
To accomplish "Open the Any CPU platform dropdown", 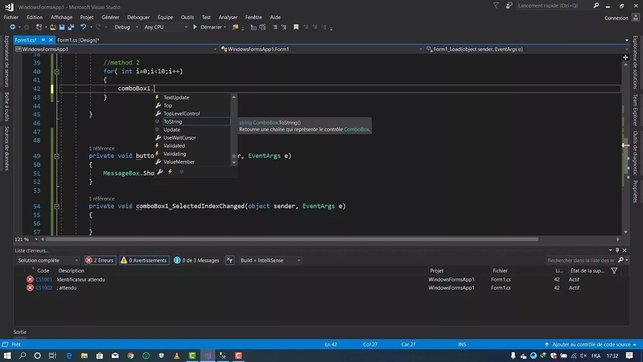I will 166,27.
